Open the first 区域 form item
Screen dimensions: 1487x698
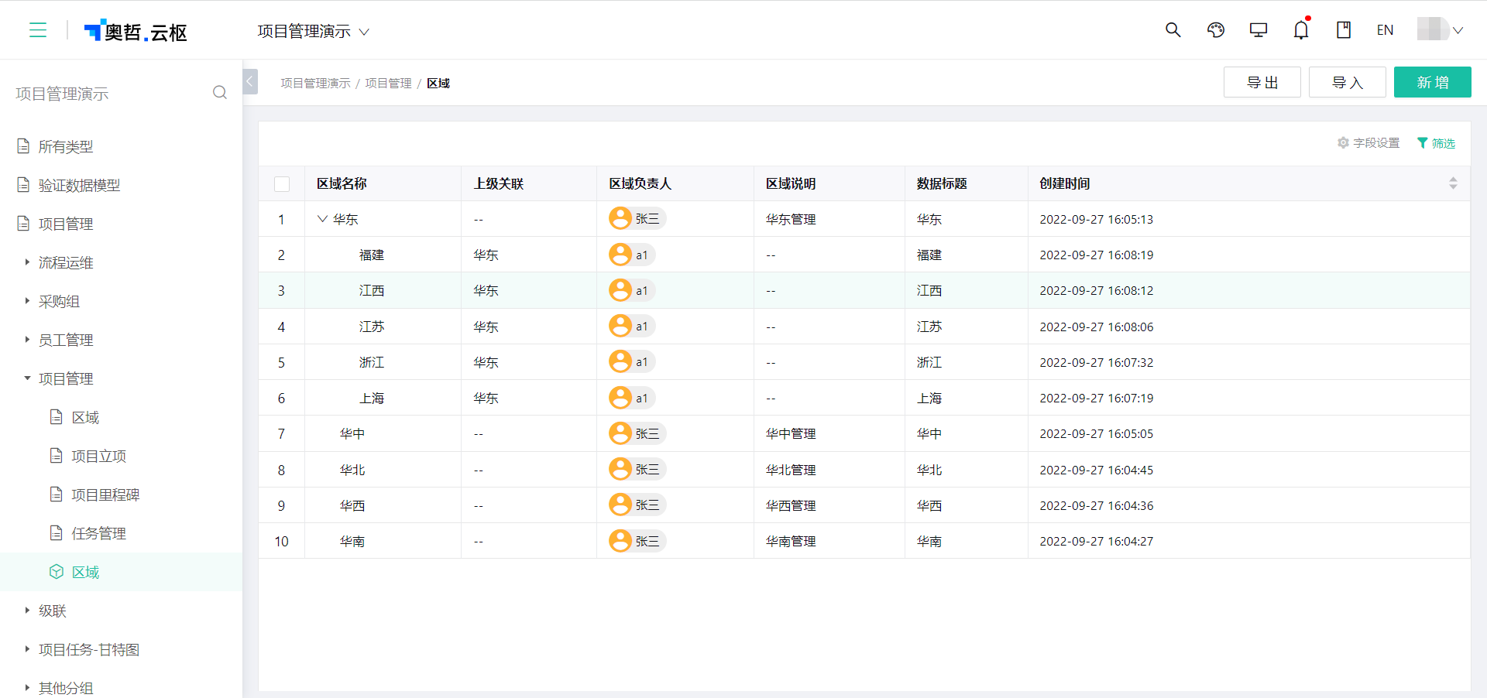point(85,417)
